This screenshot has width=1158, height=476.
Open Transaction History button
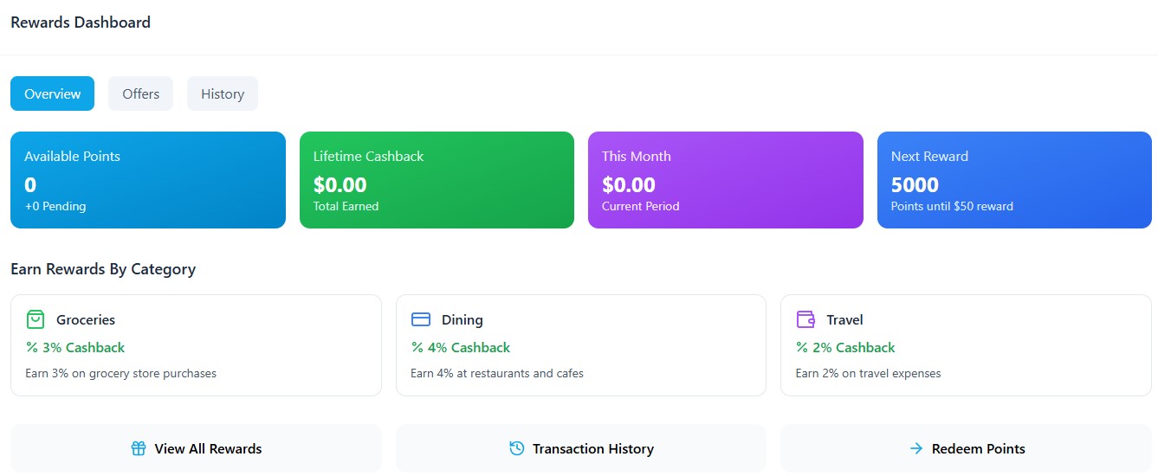581,448
